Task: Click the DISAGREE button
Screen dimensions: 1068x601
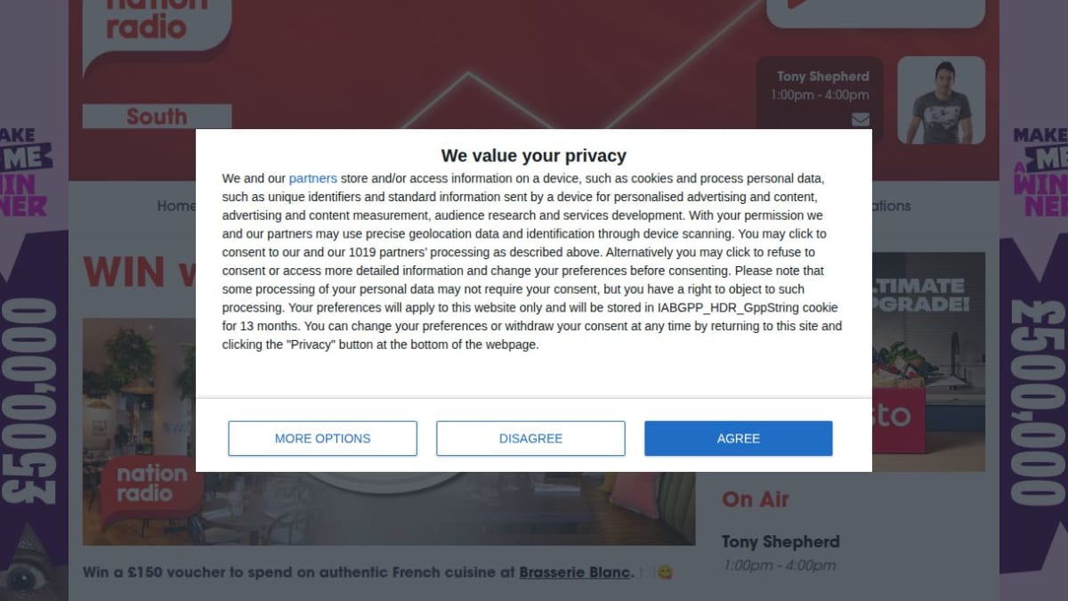Action: tap(530, 438)
